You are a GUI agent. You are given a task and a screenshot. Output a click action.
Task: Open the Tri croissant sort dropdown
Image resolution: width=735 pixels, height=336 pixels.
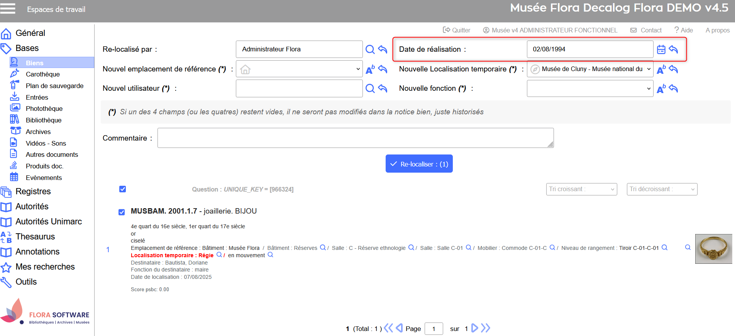[581, 189]
